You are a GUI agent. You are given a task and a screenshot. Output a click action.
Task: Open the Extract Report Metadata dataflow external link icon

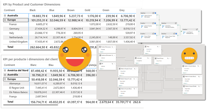(x=154, y=13)
